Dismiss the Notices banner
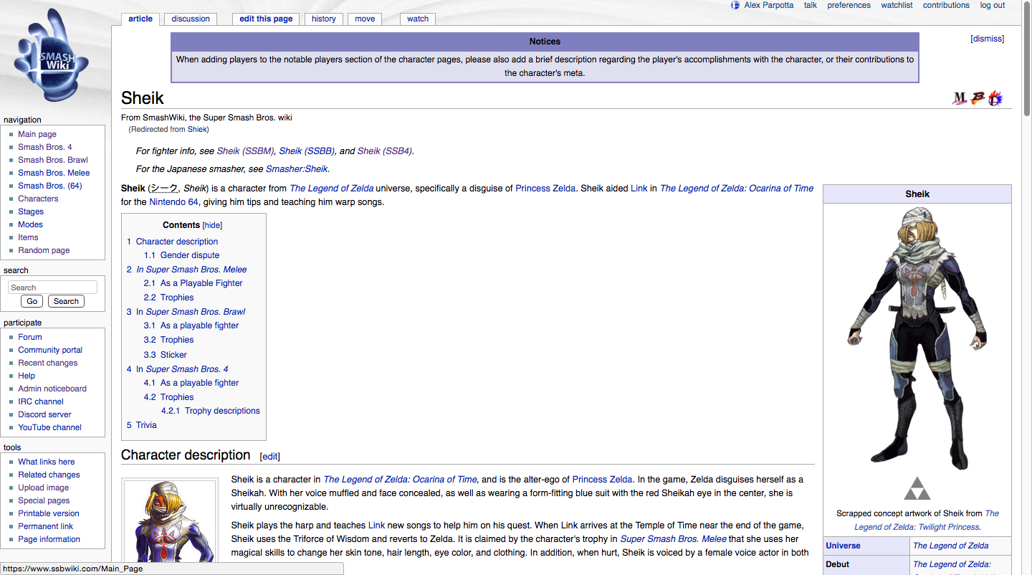The height and width of the screenshot is (575, 1032). [x=987, y=39]
